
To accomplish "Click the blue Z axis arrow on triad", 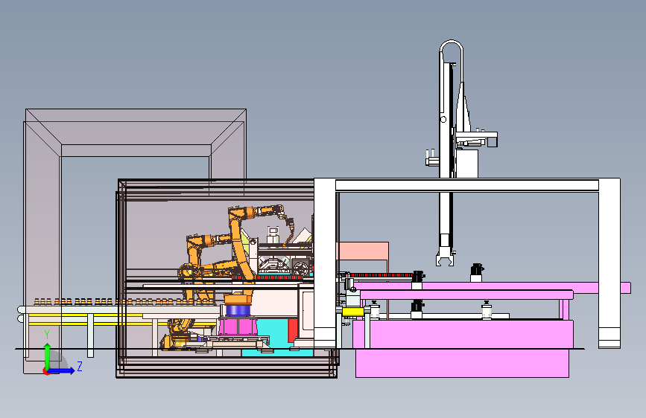I will point(62,370).
